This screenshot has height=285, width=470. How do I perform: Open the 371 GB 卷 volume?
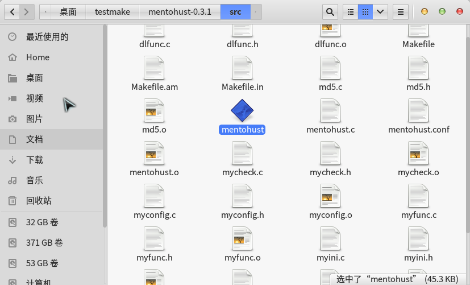tap(52, 243)
